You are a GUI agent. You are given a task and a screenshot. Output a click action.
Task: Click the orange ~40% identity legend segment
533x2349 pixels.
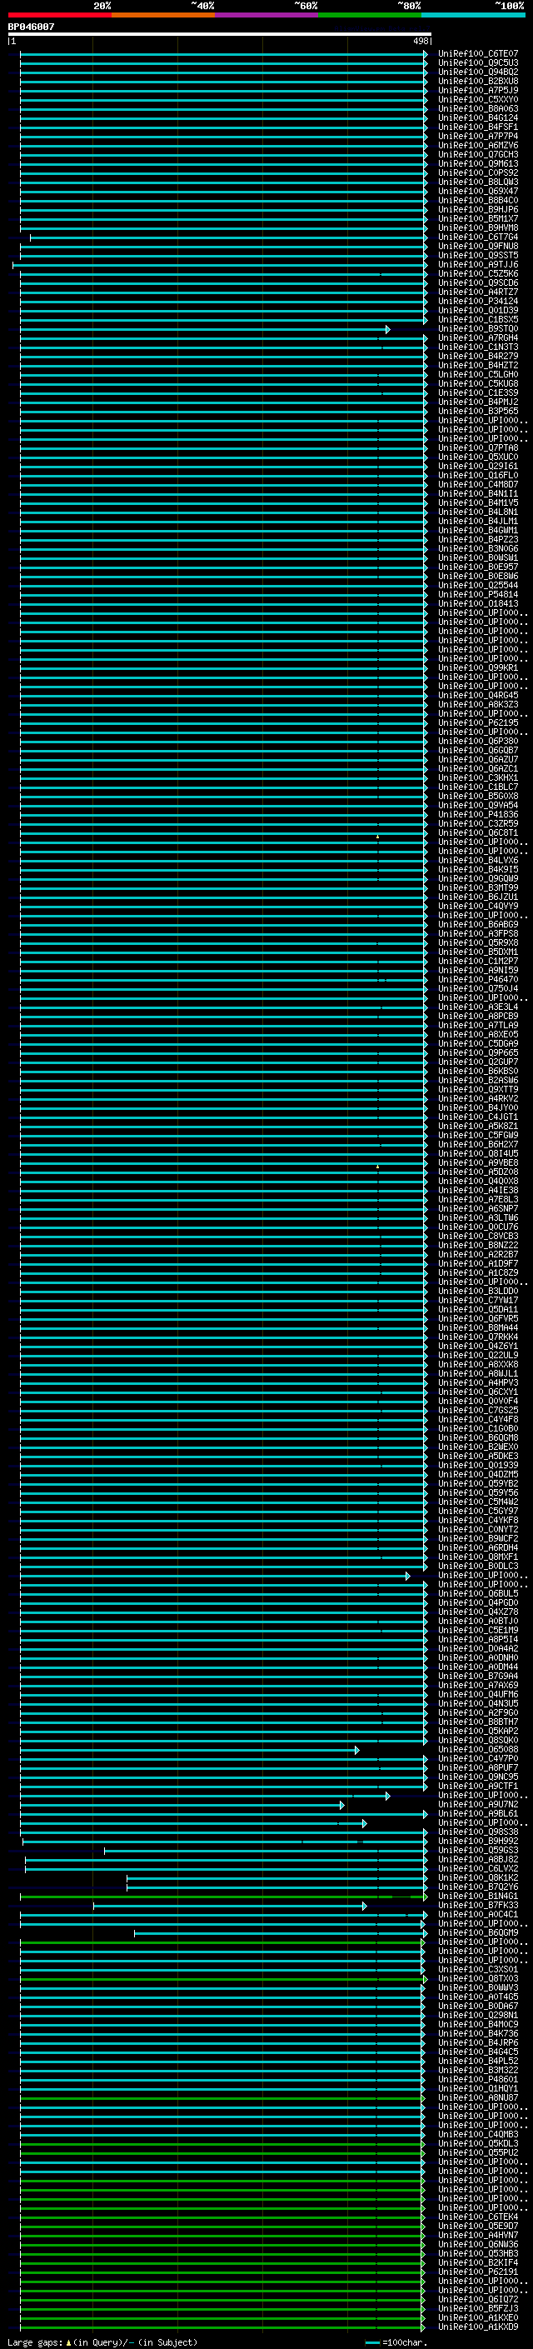click(164, 15)
